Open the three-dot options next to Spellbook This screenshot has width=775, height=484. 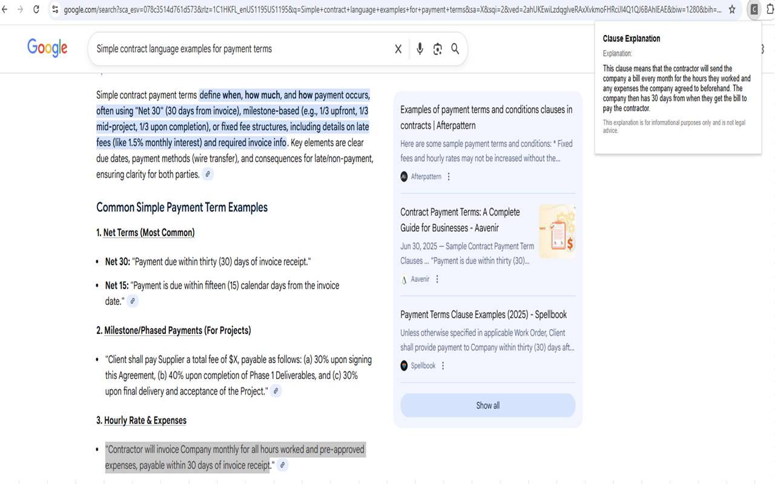coord(443,365)
